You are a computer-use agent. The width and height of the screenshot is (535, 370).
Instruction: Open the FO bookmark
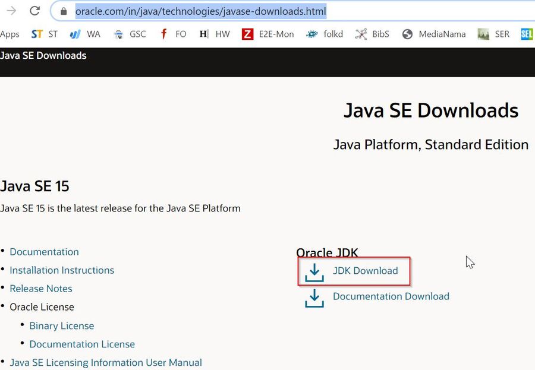(174, 34)
